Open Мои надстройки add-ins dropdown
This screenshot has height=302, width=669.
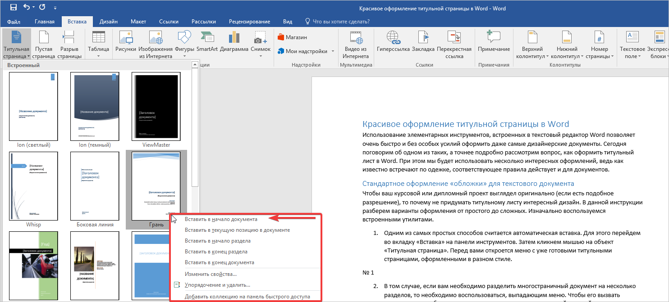[x=307, y=51]
